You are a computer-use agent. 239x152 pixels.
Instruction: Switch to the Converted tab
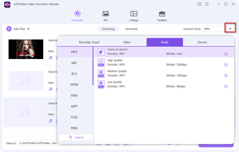click(x=131, y=29)
